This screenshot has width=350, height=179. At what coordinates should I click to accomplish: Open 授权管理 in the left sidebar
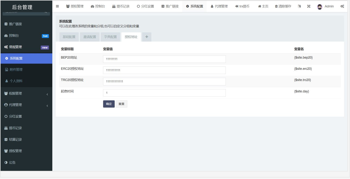pyautogui.click(x=26, y=151)
